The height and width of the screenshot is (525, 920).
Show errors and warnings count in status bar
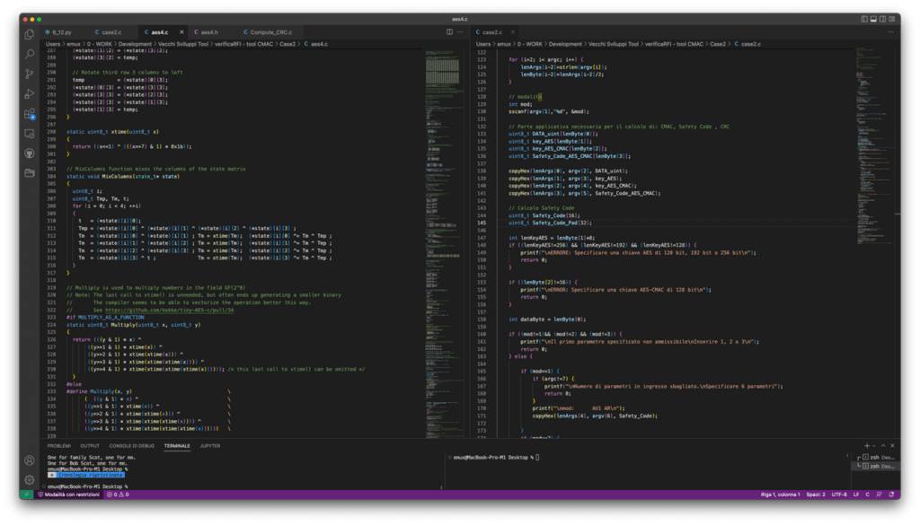coord(118,494)
